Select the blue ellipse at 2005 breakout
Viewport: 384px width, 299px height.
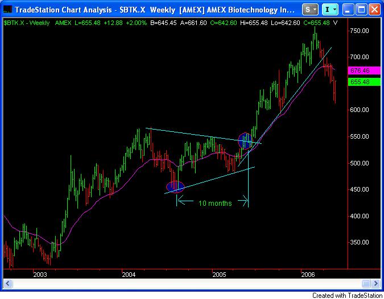[x=245, y=141]
